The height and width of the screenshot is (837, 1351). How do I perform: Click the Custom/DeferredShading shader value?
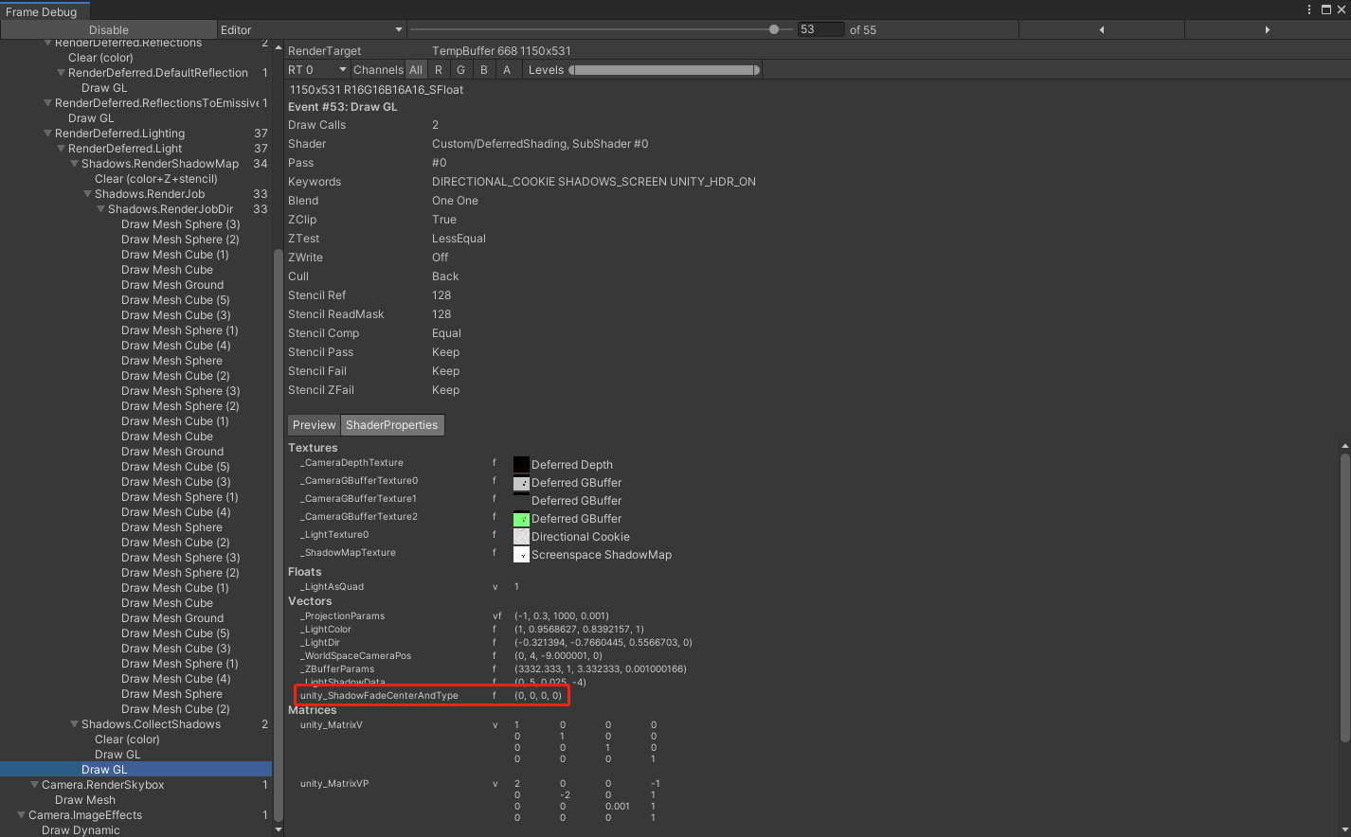(x=540, y=144)
